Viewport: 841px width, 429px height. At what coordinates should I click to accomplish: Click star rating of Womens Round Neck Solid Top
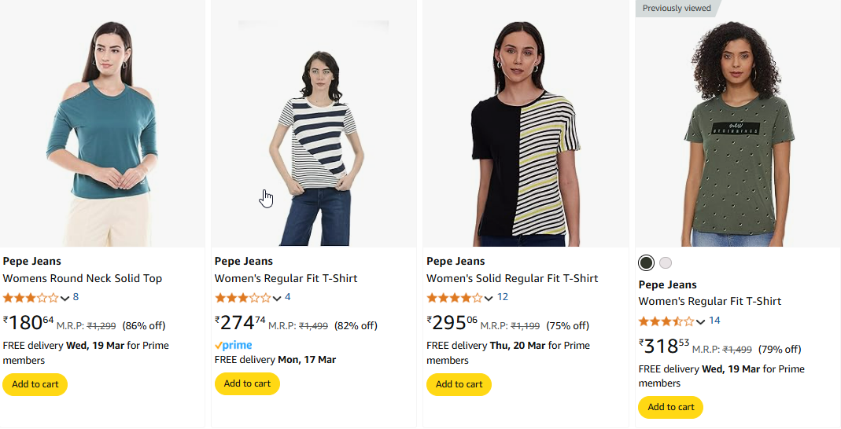31,298
